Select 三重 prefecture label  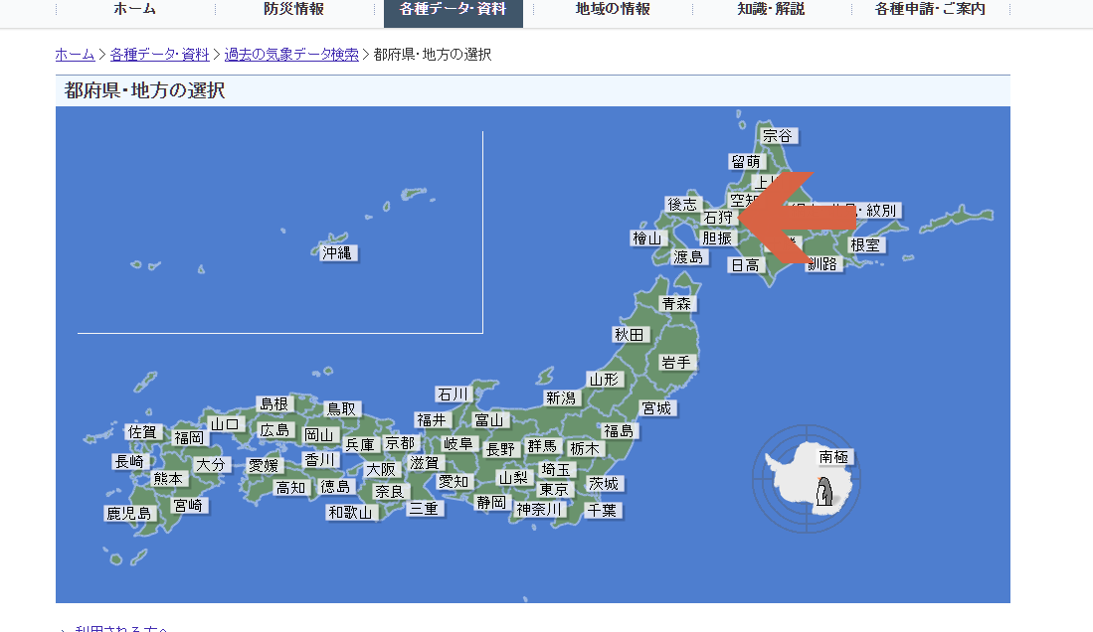(423, 510)
